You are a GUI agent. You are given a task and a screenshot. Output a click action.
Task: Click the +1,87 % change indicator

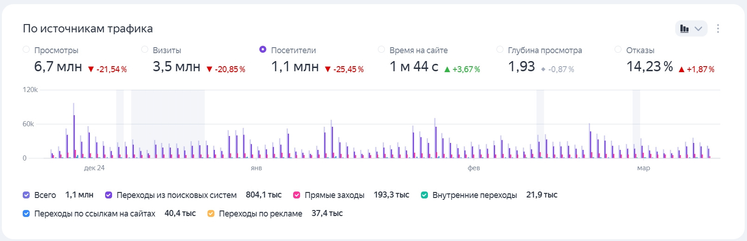697,69
